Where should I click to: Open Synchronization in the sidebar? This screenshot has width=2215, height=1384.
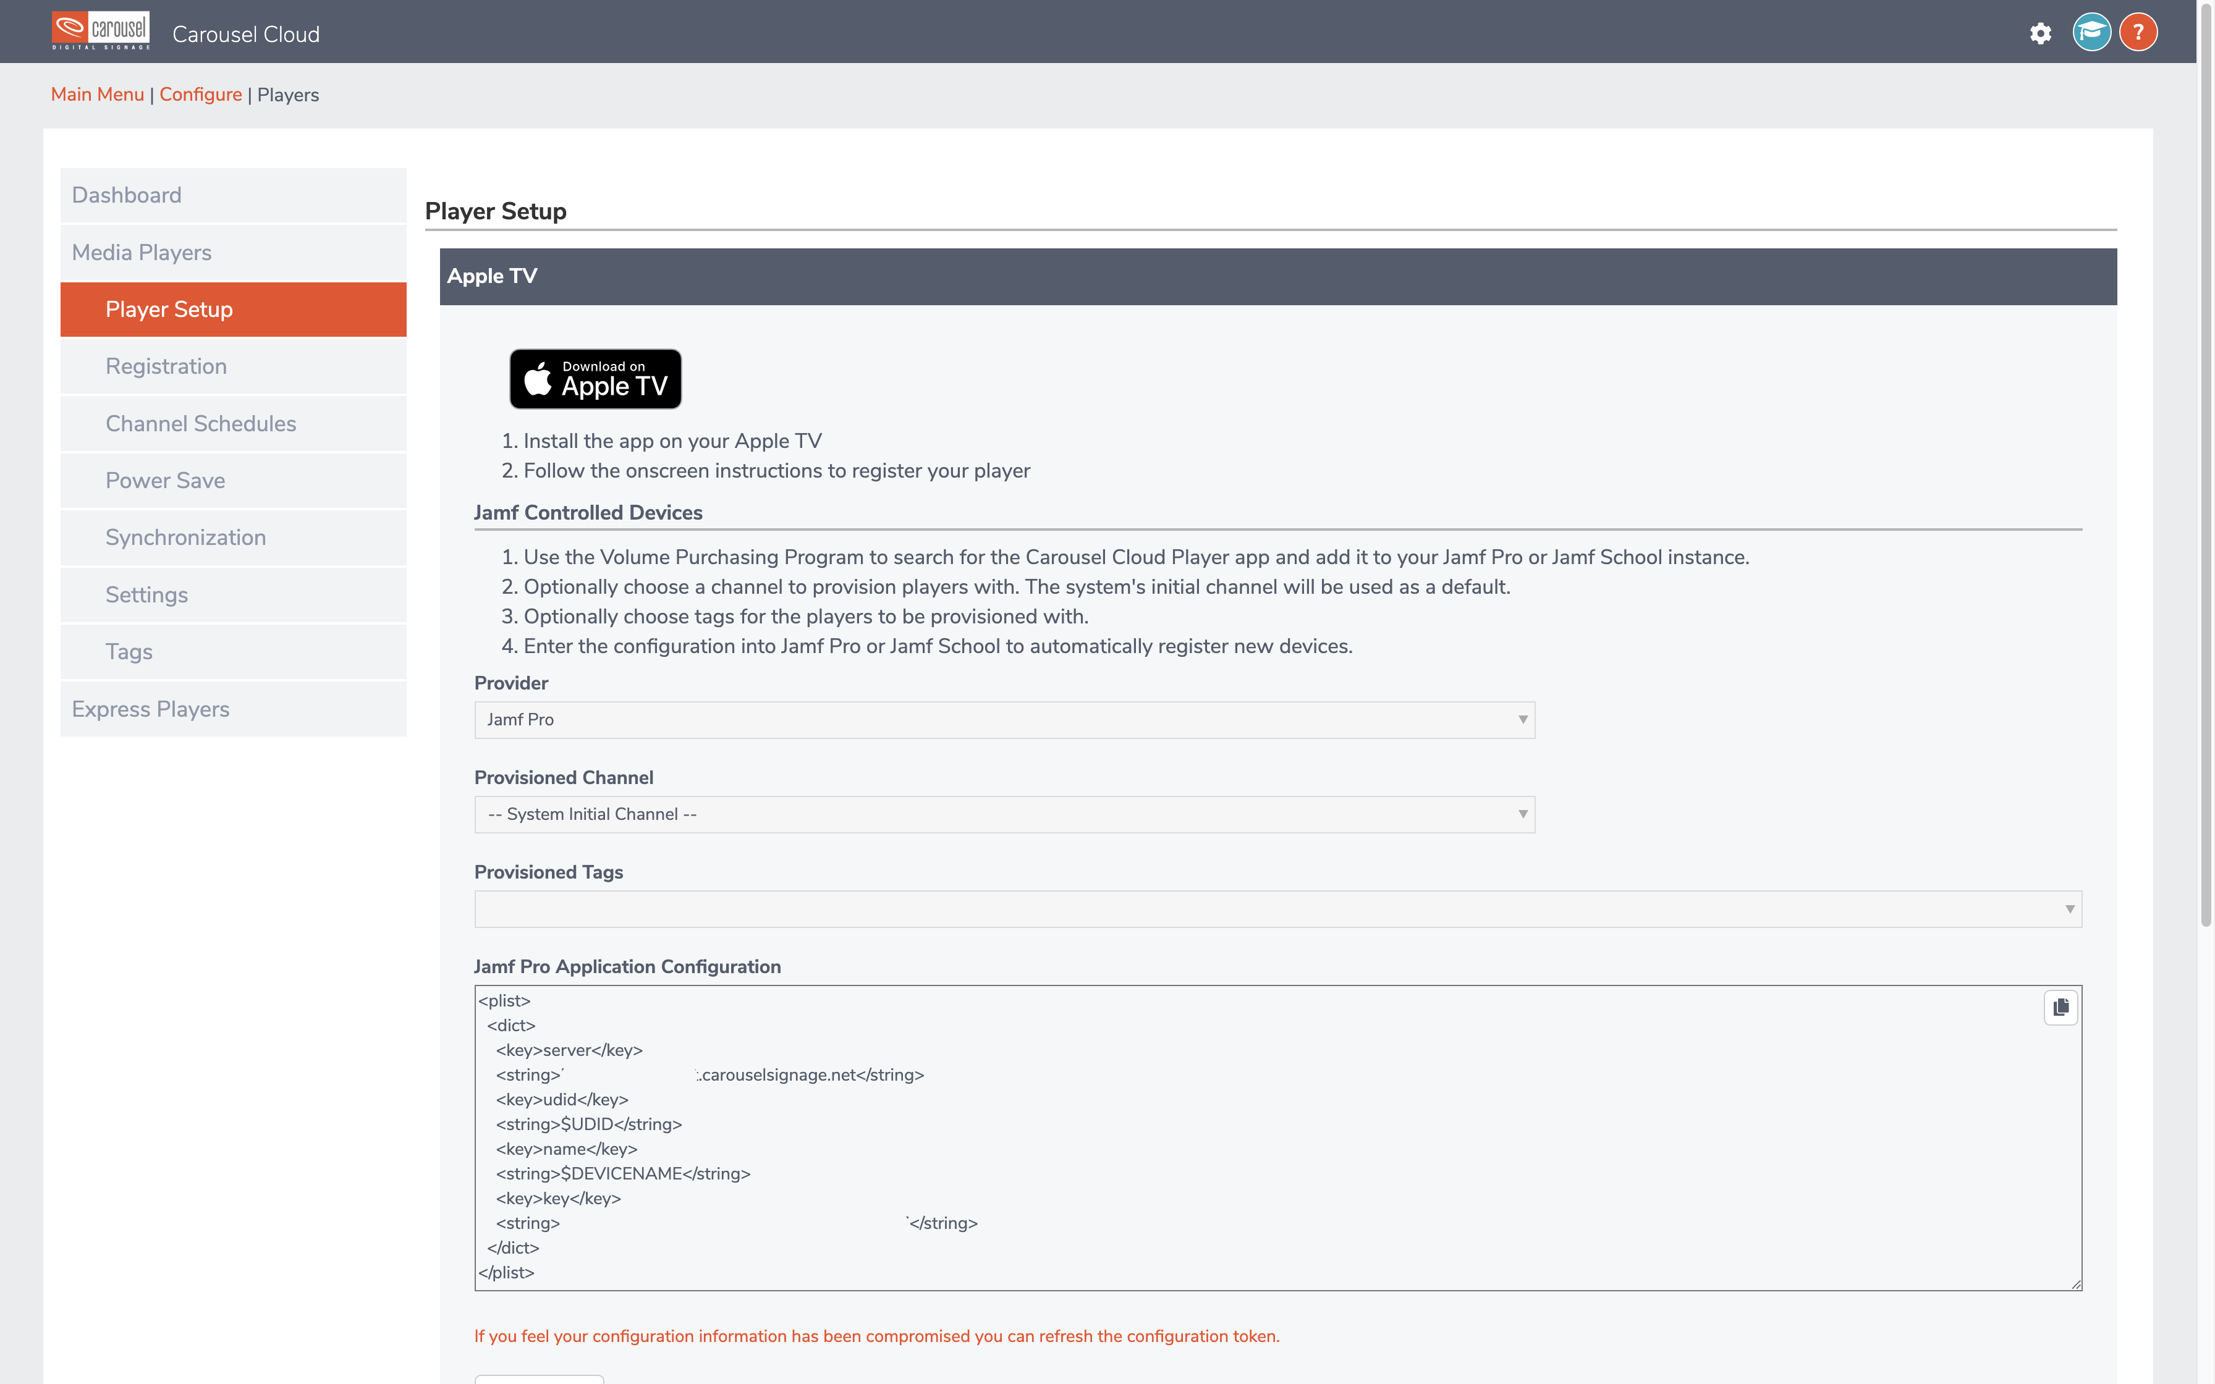pyautogui.click(x=234, y=538)
